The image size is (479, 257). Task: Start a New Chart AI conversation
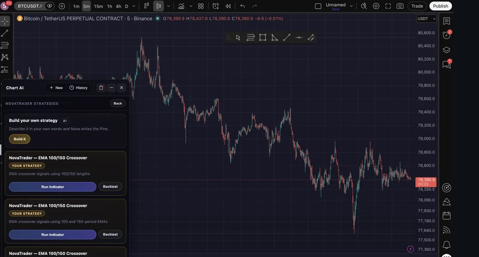coord(56,88)
